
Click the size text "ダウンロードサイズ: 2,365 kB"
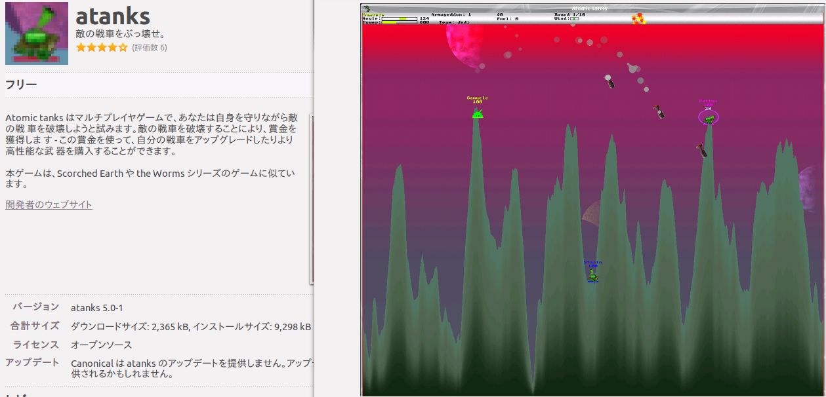pyautogui.click(x=129, y=326)
